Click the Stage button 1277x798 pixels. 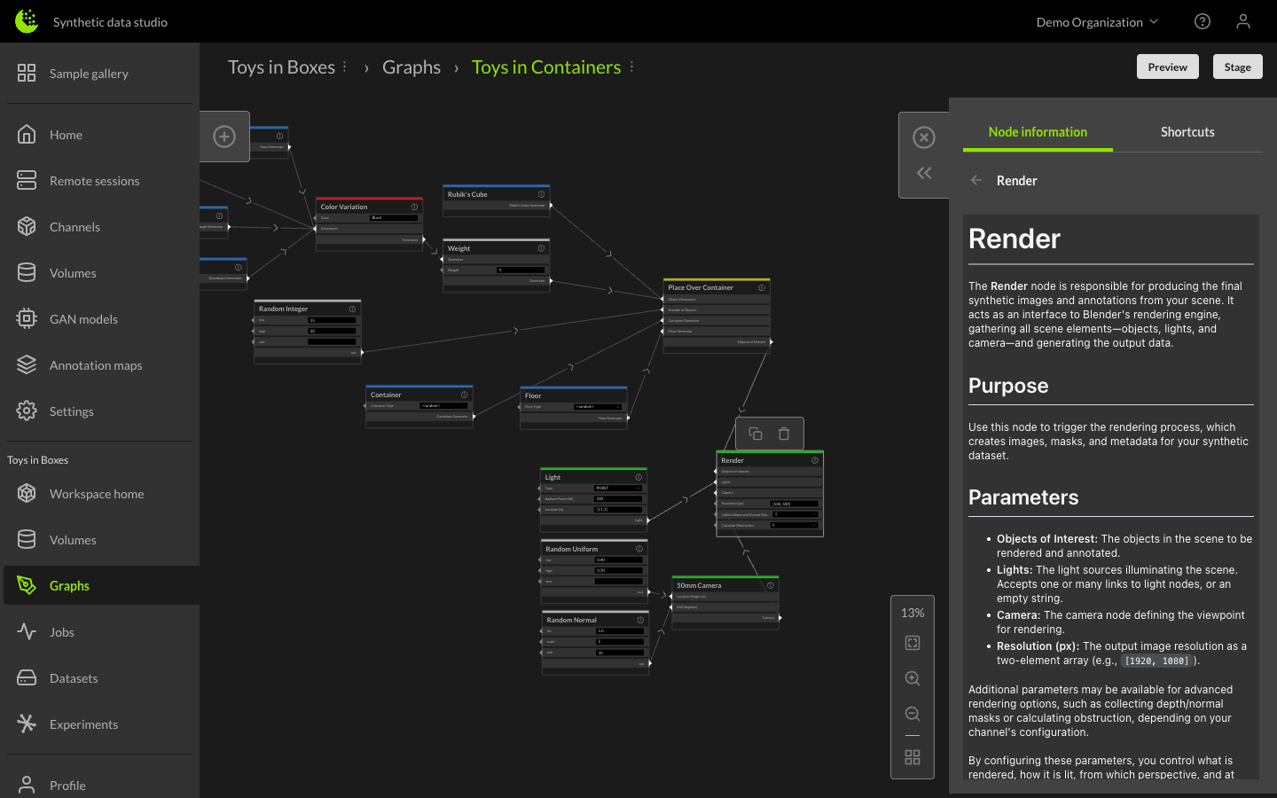(1237, 66)
